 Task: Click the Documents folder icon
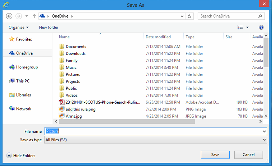coord(62,47)
